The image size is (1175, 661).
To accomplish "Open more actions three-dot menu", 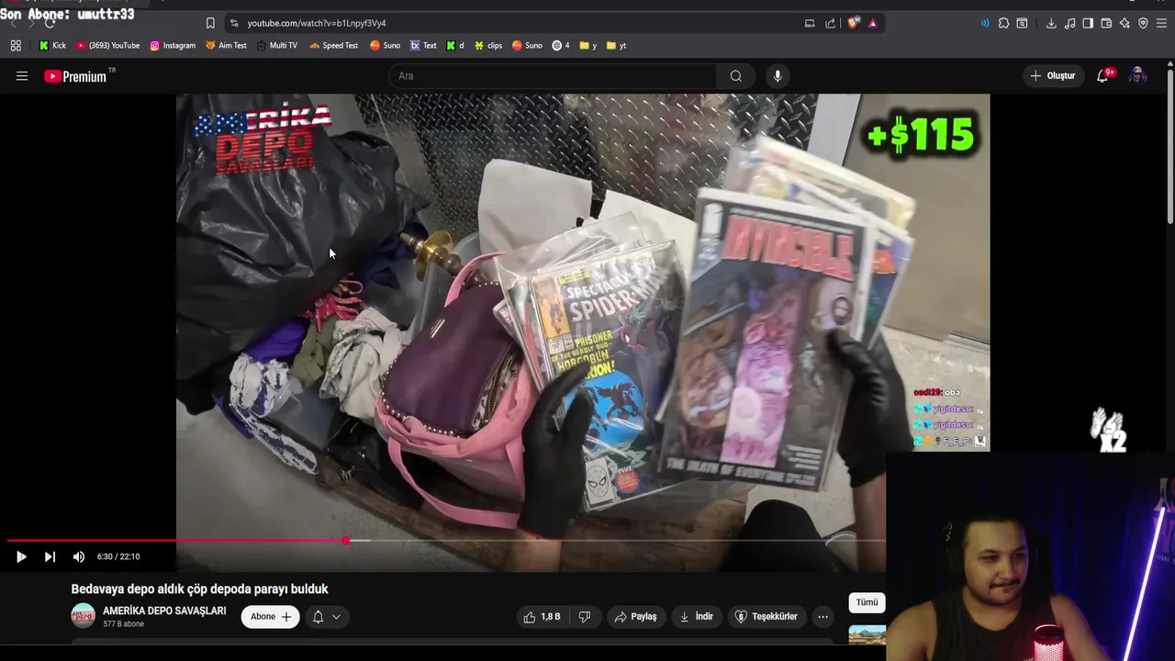I will 822,617.
